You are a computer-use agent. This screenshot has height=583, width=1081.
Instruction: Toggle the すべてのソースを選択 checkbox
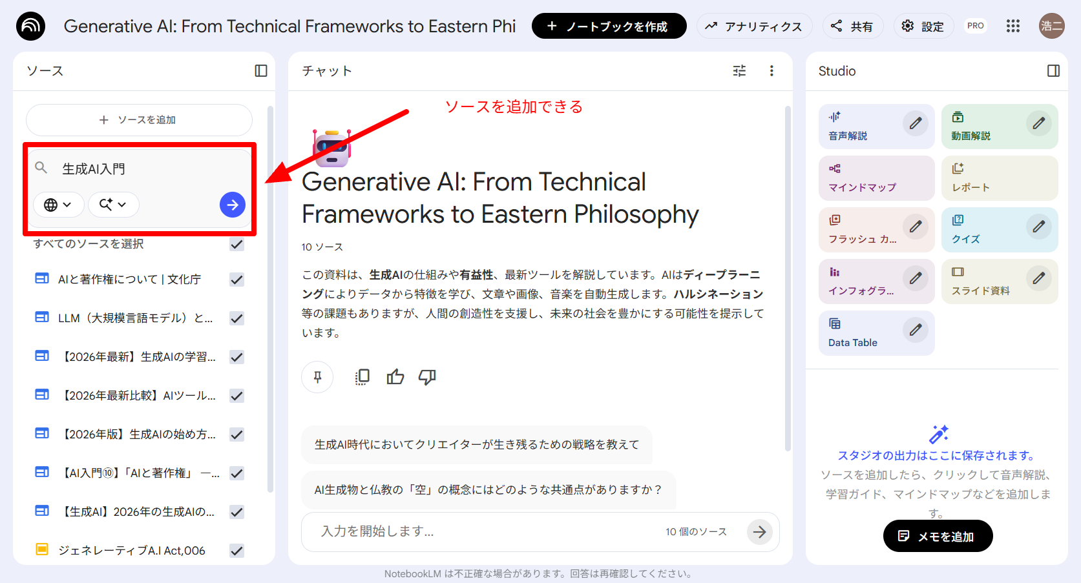237,244
